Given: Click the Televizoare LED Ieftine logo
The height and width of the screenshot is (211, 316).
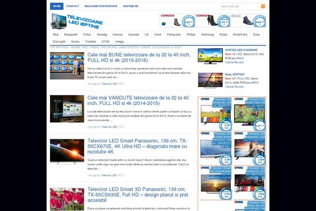Looking at the screenshot, I should tap(77, 21).
